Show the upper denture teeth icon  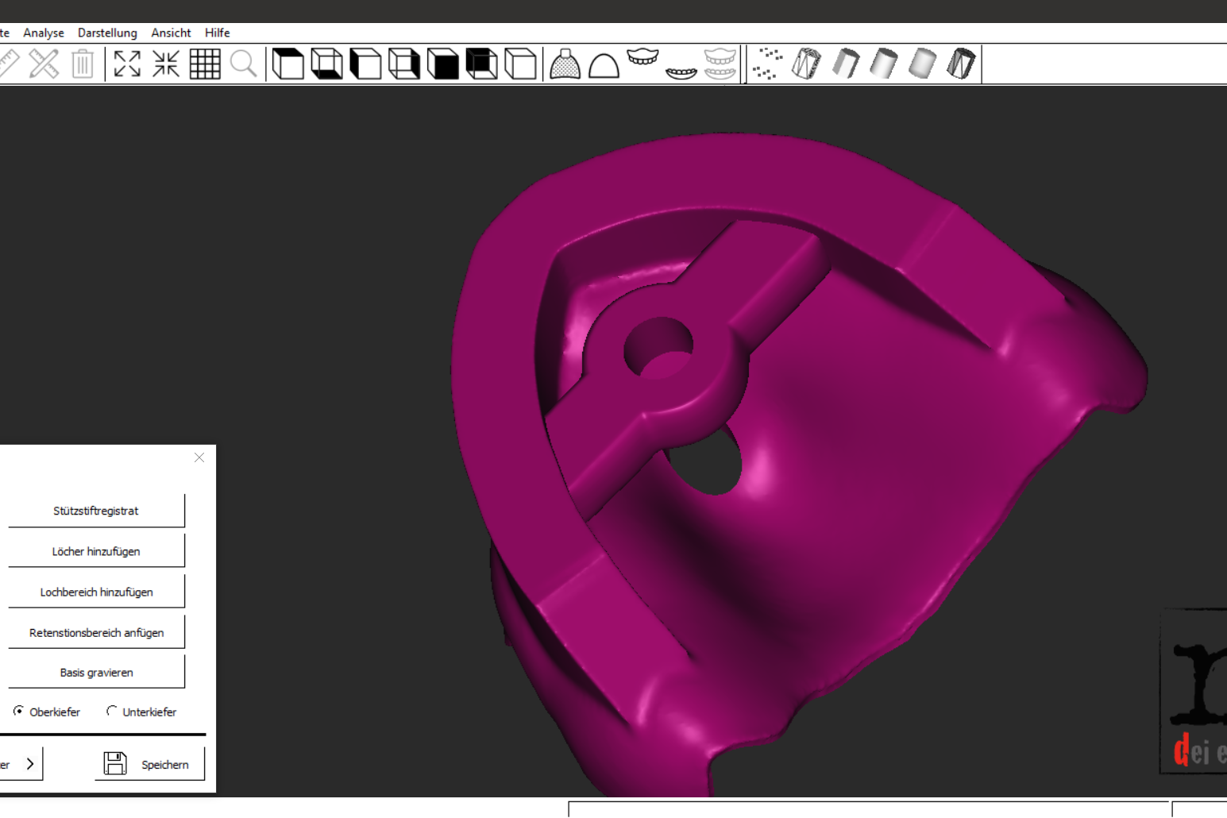click(642, 59)
